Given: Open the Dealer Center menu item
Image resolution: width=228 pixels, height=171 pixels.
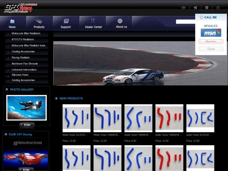Looking at the screenshot, I should coord(93,27).
